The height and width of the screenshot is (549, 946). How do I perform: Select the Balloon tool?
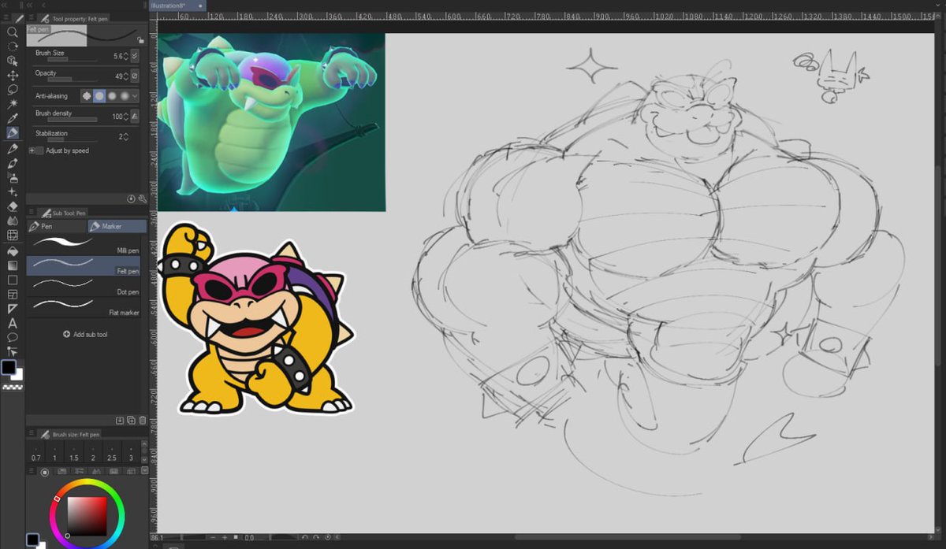coord(13,337)
